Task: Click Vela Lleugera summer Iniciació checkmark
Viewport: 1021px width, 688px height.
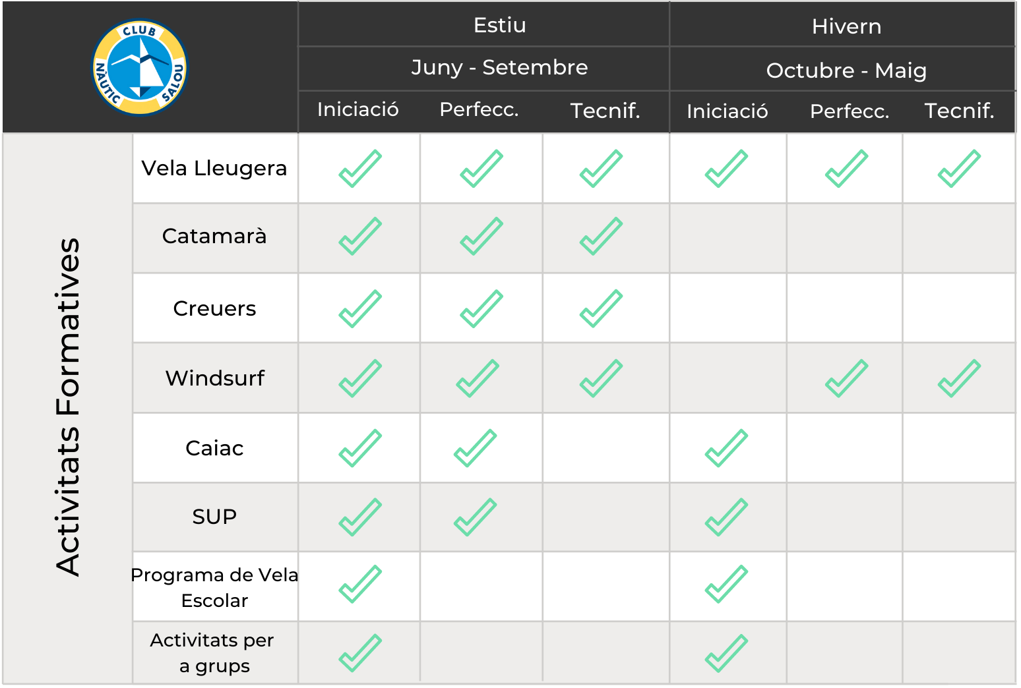Action: (x=360, y=169)
